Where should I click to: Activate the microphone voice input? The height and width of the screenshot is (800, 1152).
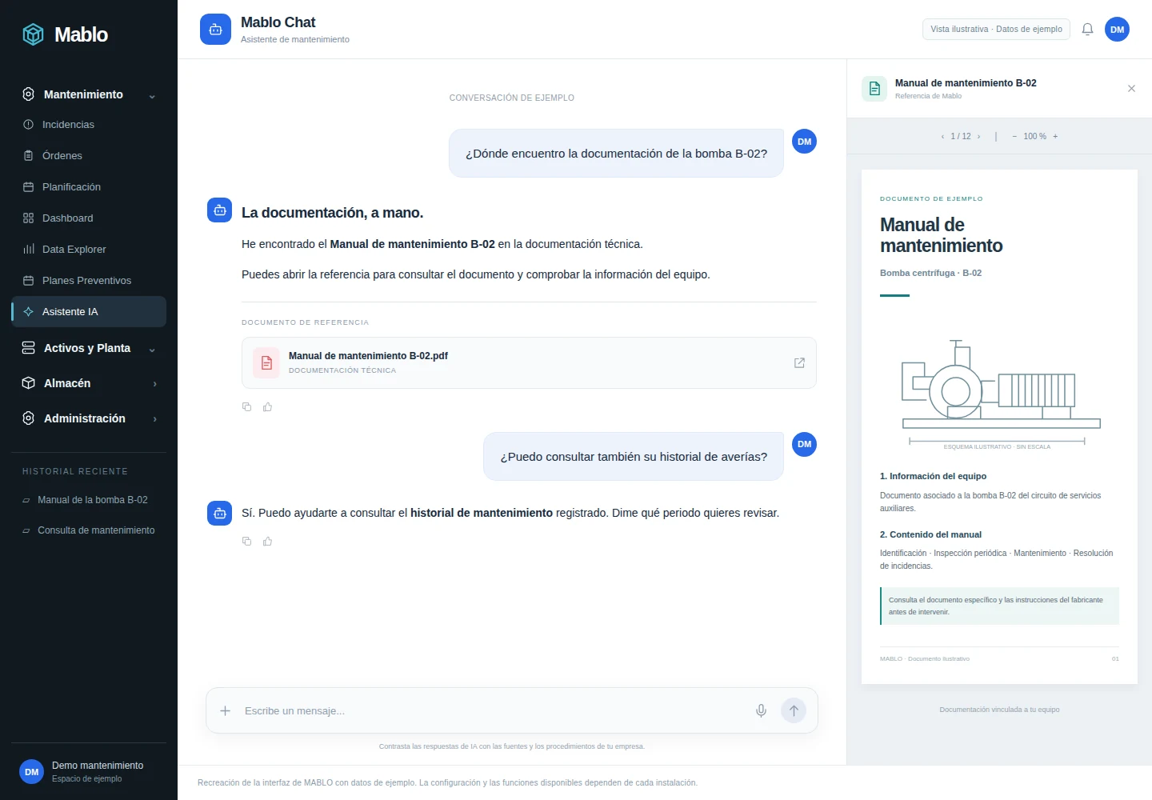pyautogui.click(x=761, y=710)
